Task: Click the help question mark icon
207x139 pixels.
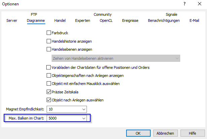Action: pos(184,4)
